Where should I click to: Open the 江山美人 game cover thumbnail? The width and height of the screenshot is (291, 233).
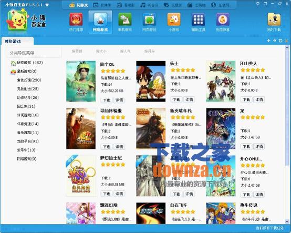pyautogui.click(x=221, y=81)
